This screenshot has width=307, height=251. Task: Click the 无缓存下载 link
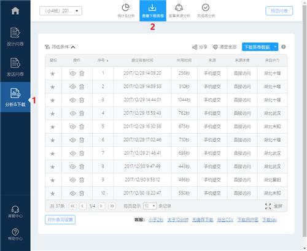pos(203,220)
